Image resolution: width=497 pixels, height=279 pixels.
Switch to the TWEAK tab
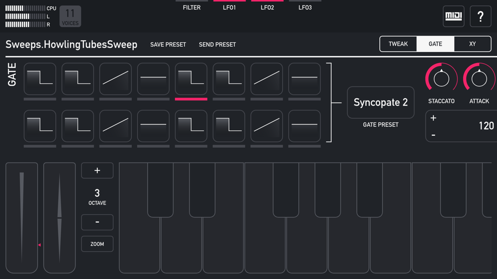point(398,44)
